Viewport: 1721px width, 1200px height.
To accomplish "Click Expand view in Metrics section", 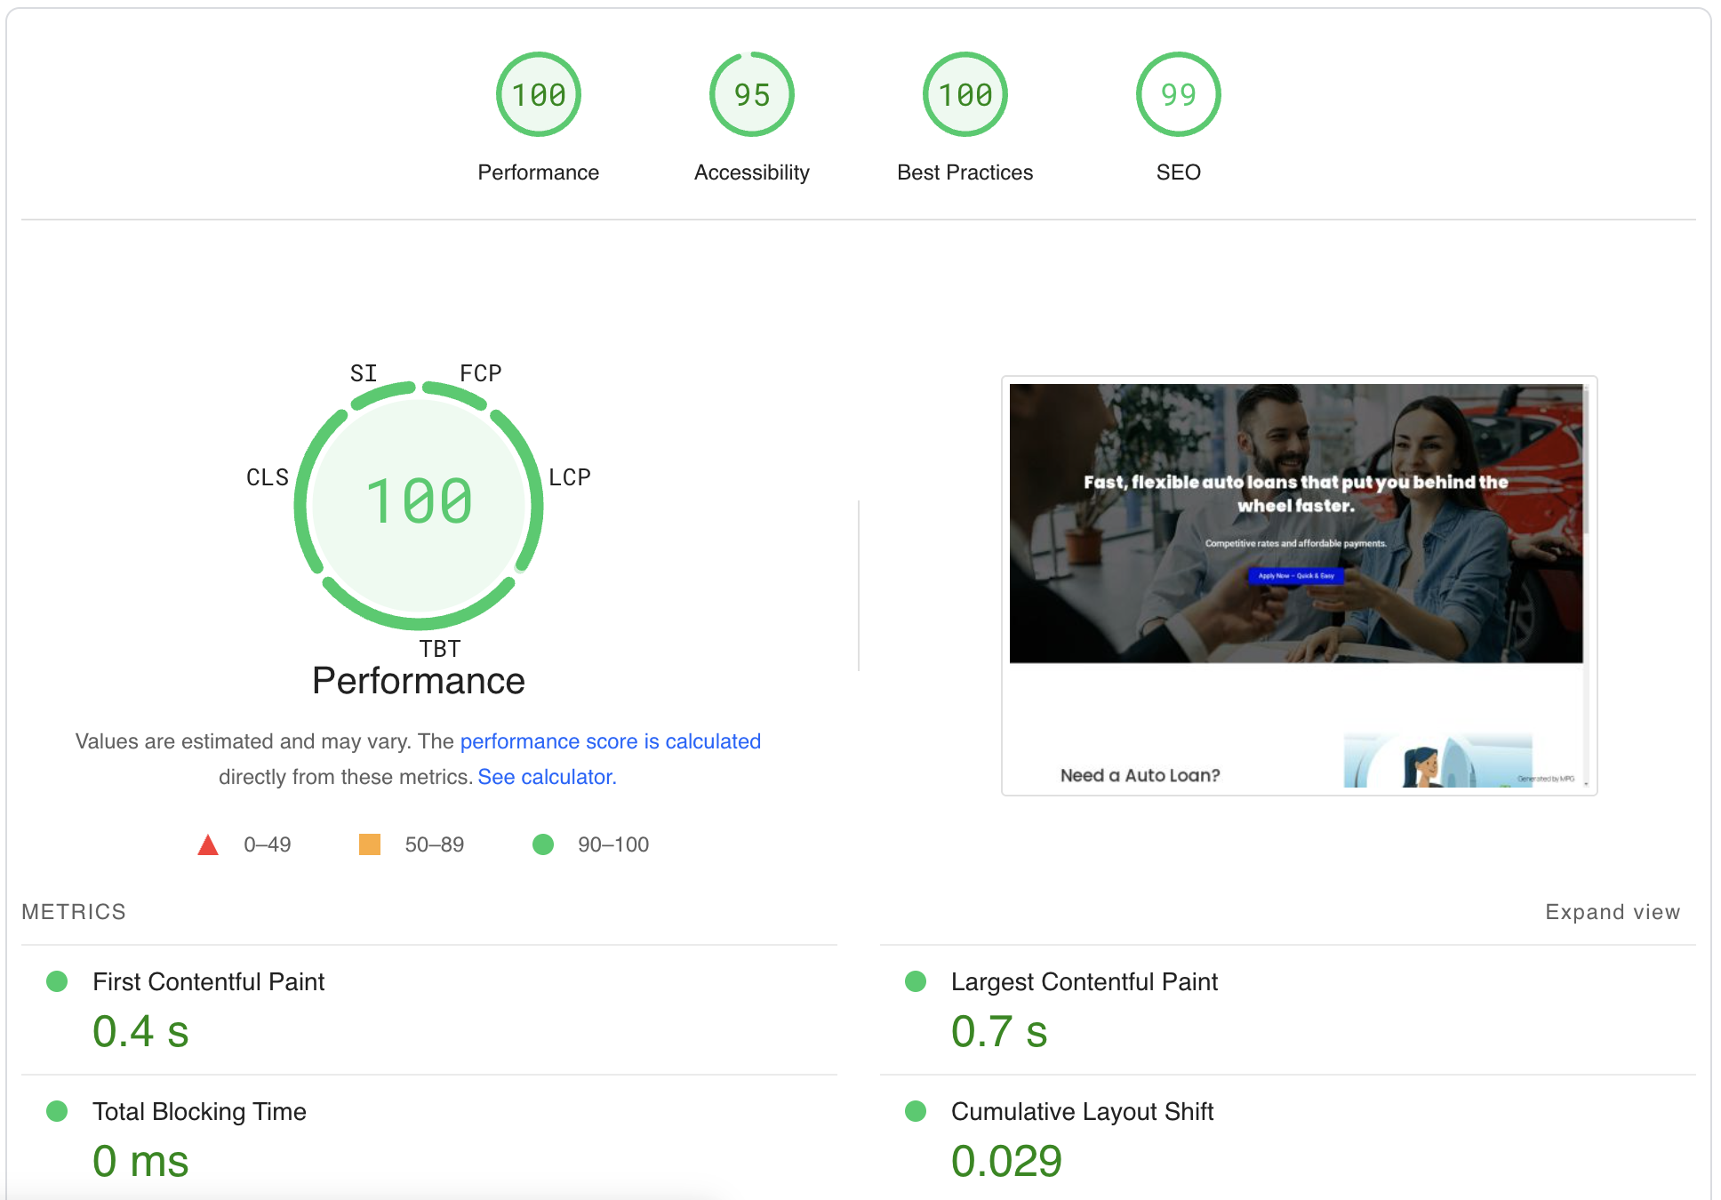I will point(1613,912).
